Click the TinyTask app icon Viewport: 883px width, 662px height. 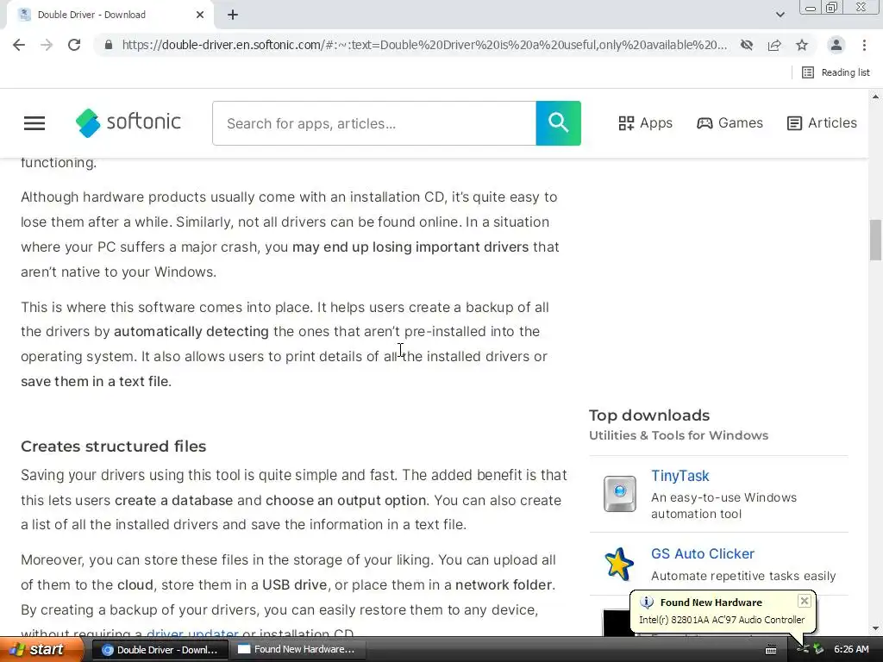pyautogui.click(x=620, y=494)
